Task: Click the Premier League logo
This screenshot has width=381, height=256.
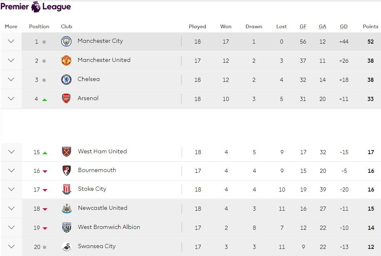Action: [x=36, y=7]
